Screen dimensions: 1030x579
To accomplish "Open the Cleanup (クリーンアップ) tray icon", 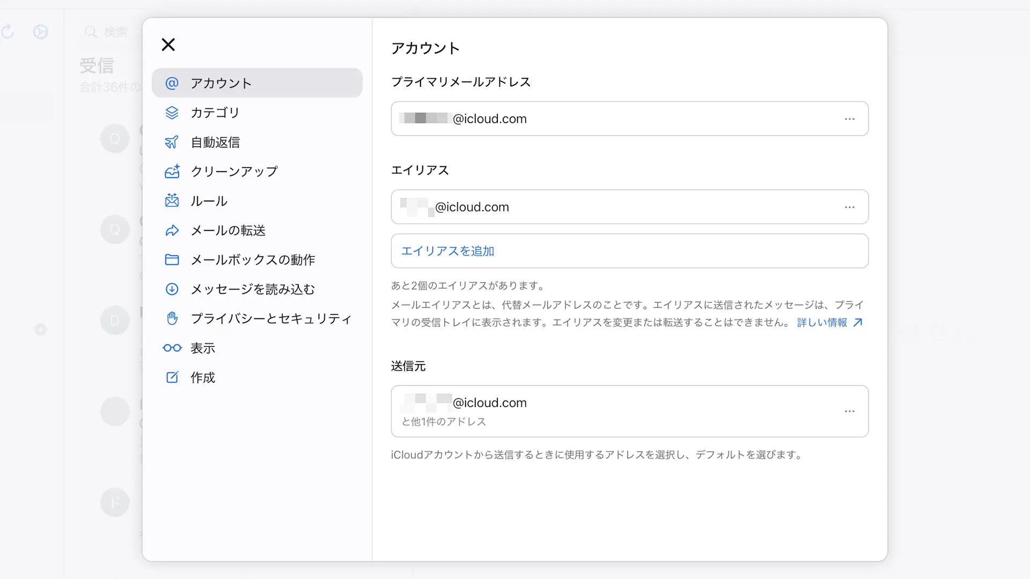I will pyautogui.click(x=172, y=172).
